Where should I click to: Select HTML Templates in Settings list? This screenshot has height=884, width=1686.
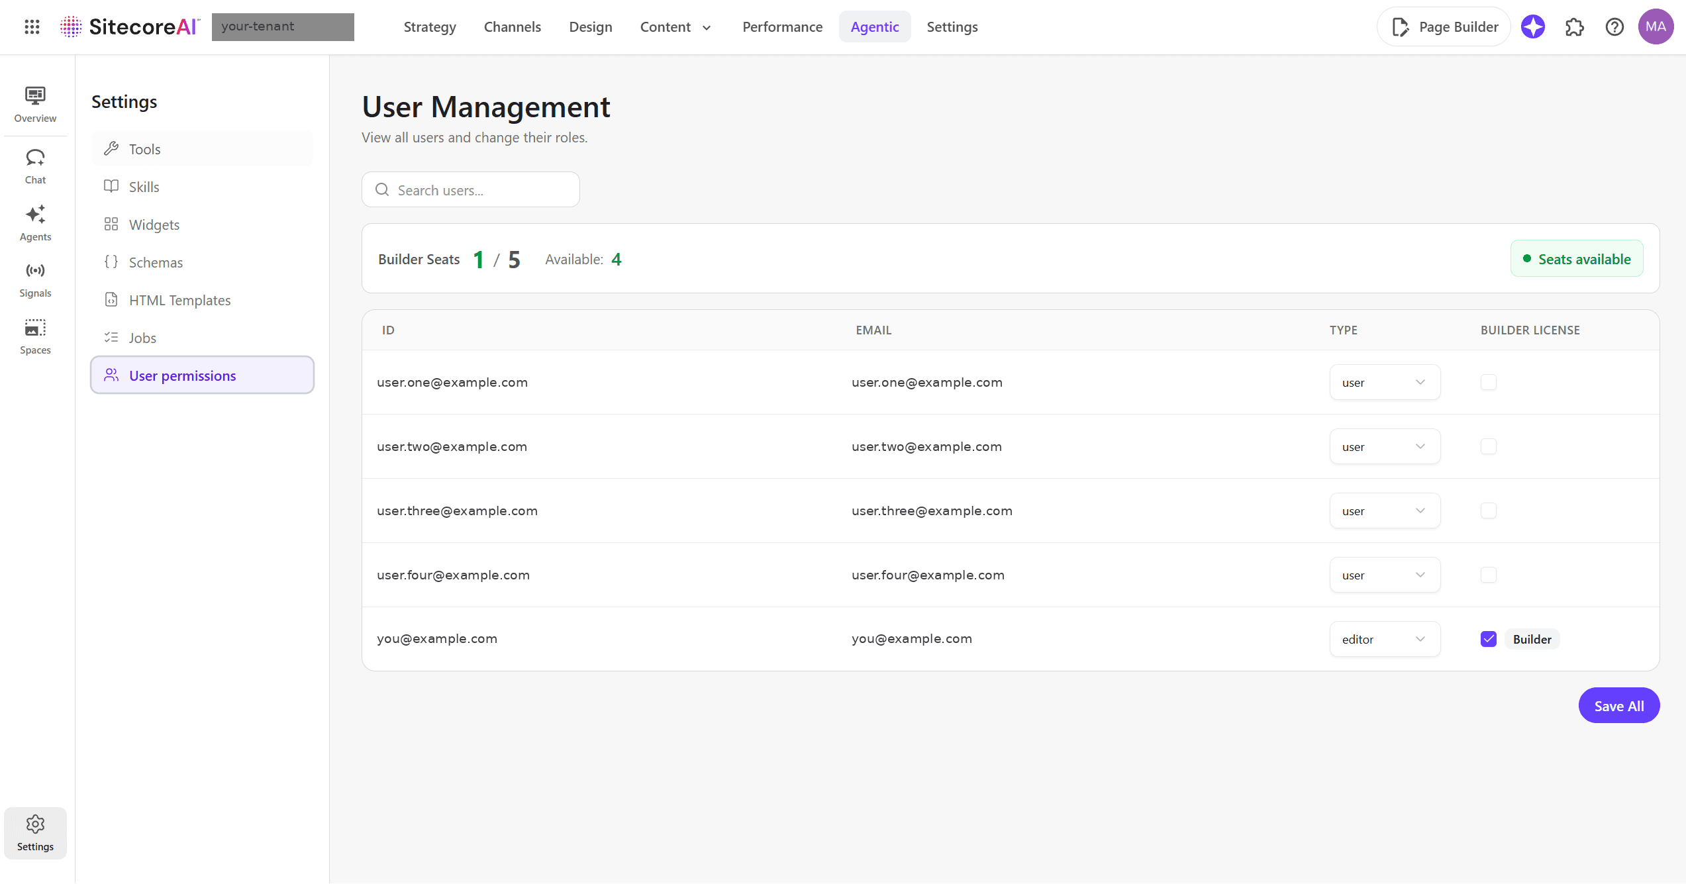[202, 300]
